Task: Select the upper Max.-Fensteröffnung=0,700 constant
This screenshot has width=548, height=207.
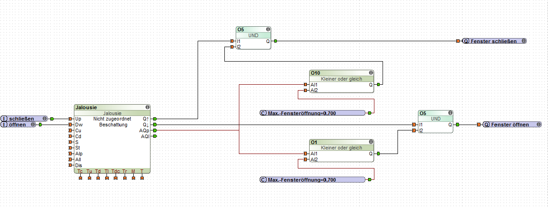Action: [x=313, y=113]
